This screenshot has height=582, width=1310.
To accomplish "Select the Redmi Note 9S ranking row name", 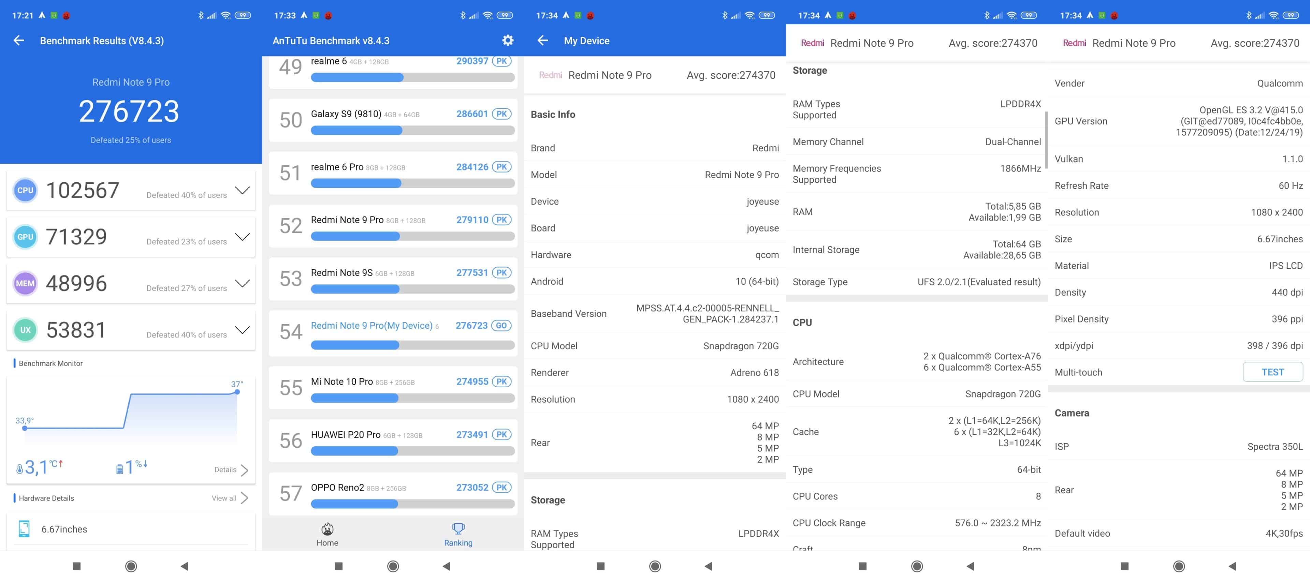I will pyautogui.click(x=342, y=272).
